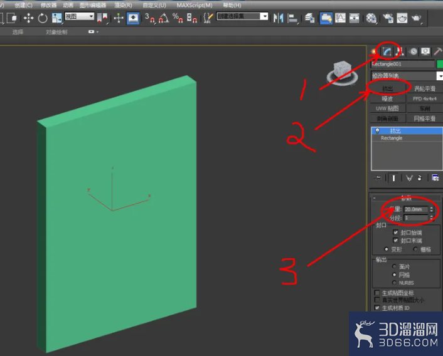Open Configure Modifier Sets icon
Image resolution: width=443 pixels, height=356 pixels.
(x=435, y=178)
